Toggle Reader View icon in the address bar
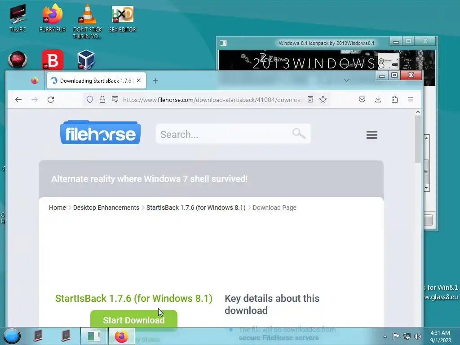 (x=310, y=99)
